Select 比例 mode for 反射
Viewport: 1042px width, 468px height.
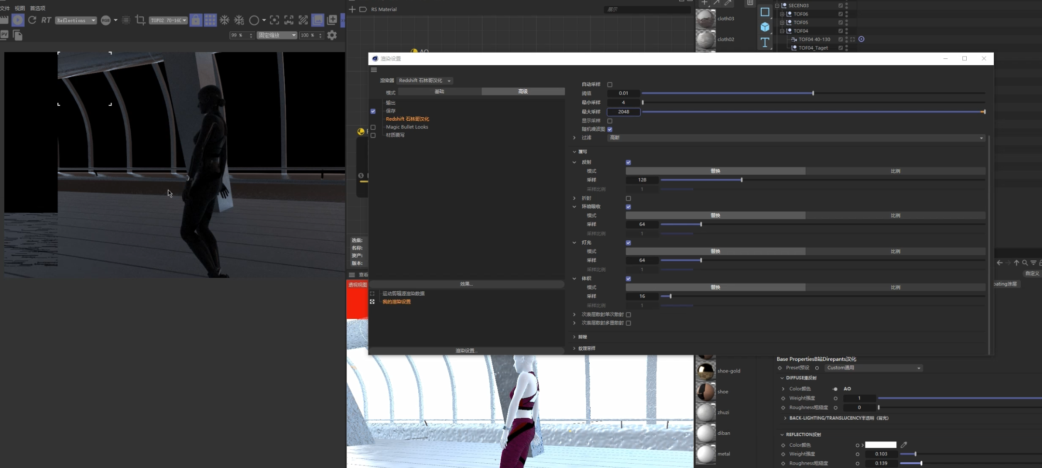coord(895,171)
